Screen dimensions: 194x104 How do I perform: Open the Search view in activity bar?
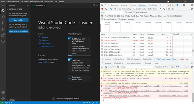click(3, 17)
